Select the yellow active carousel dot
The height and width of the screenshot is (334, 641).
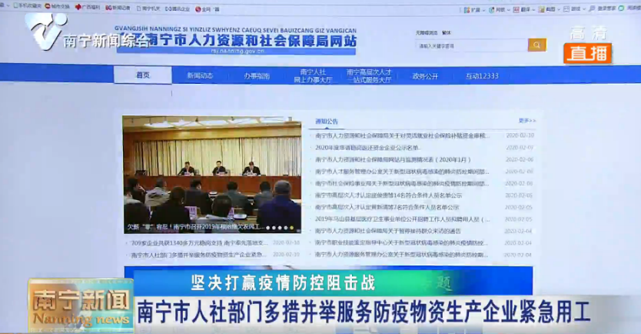click(x=291, y=228)
